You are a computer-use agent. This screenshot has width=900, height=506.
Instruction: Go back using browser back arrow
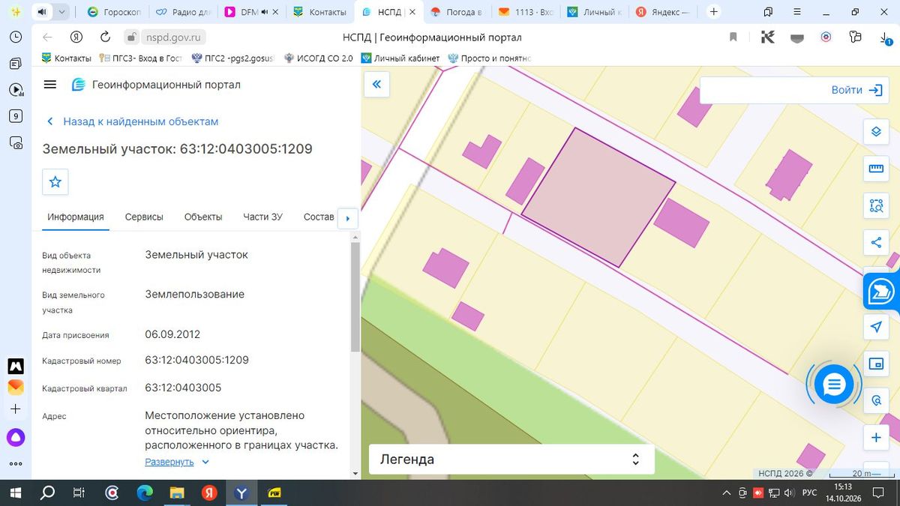pos(47,37)
